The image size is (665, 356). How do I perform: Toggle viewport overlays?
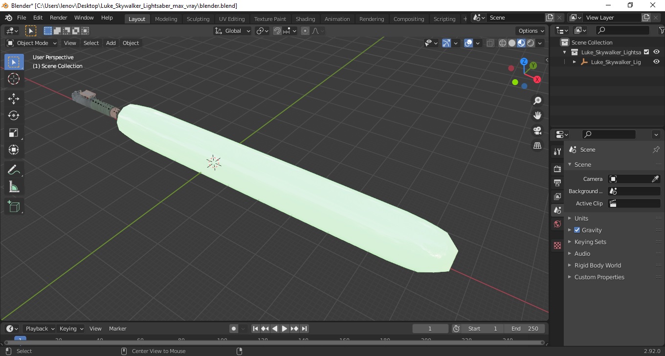point(468,43)
